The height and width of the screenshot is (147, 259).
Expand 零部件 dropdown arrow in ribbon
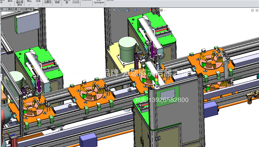tap(10, 5)
